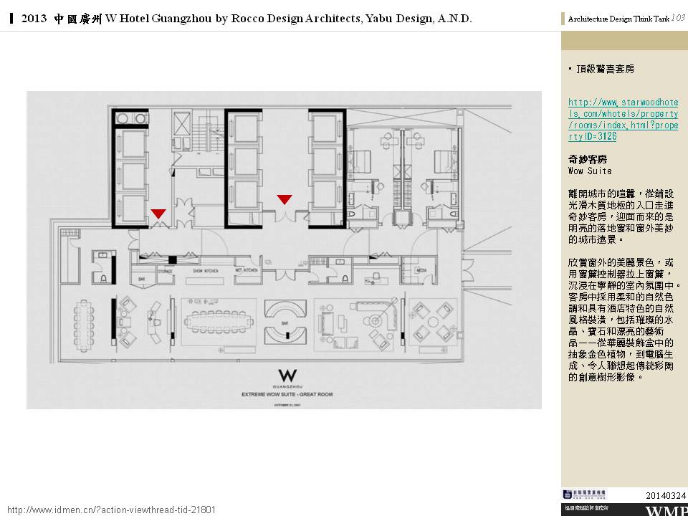
Task: Open the starwoodhotels.com rooms link
Action: pos(623,119)
